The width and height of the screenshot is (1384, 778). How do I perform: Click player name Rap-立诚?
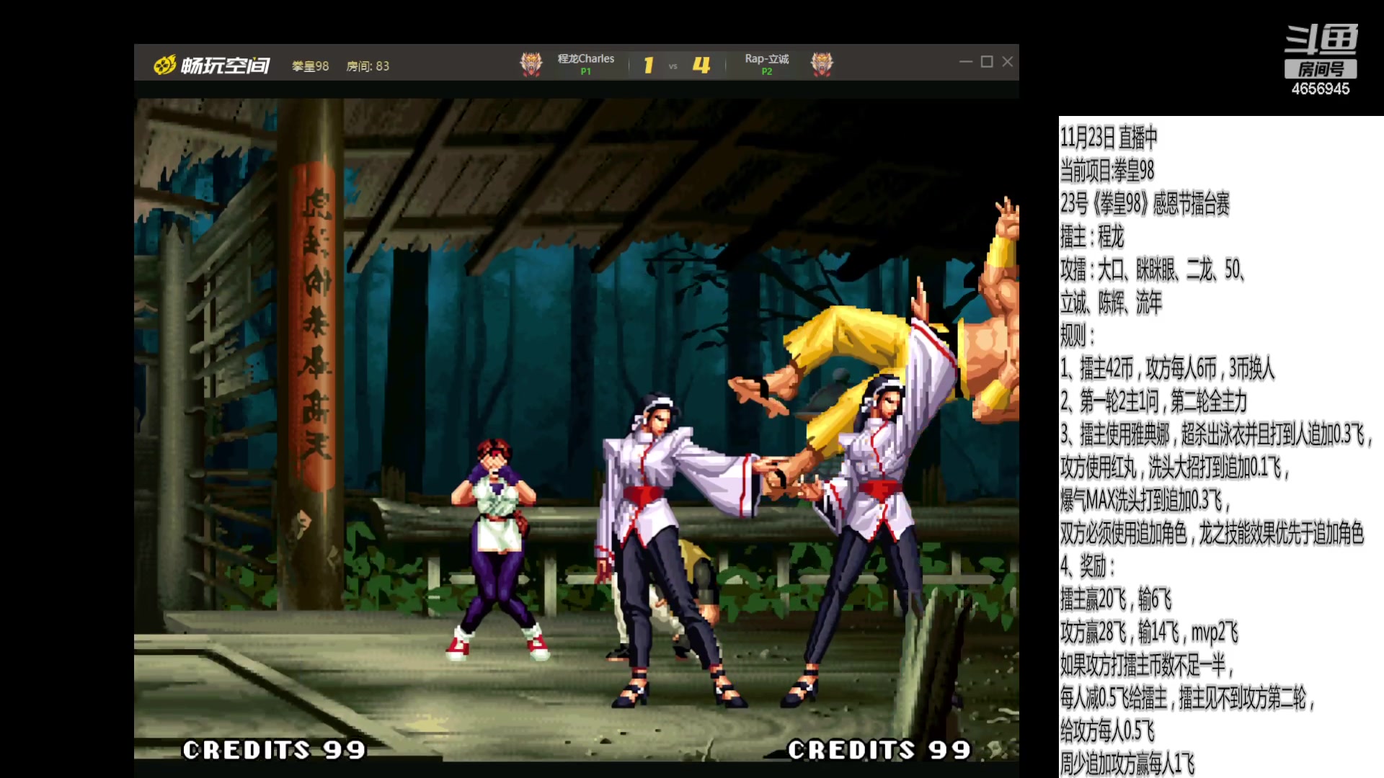(x=767, y=58)
